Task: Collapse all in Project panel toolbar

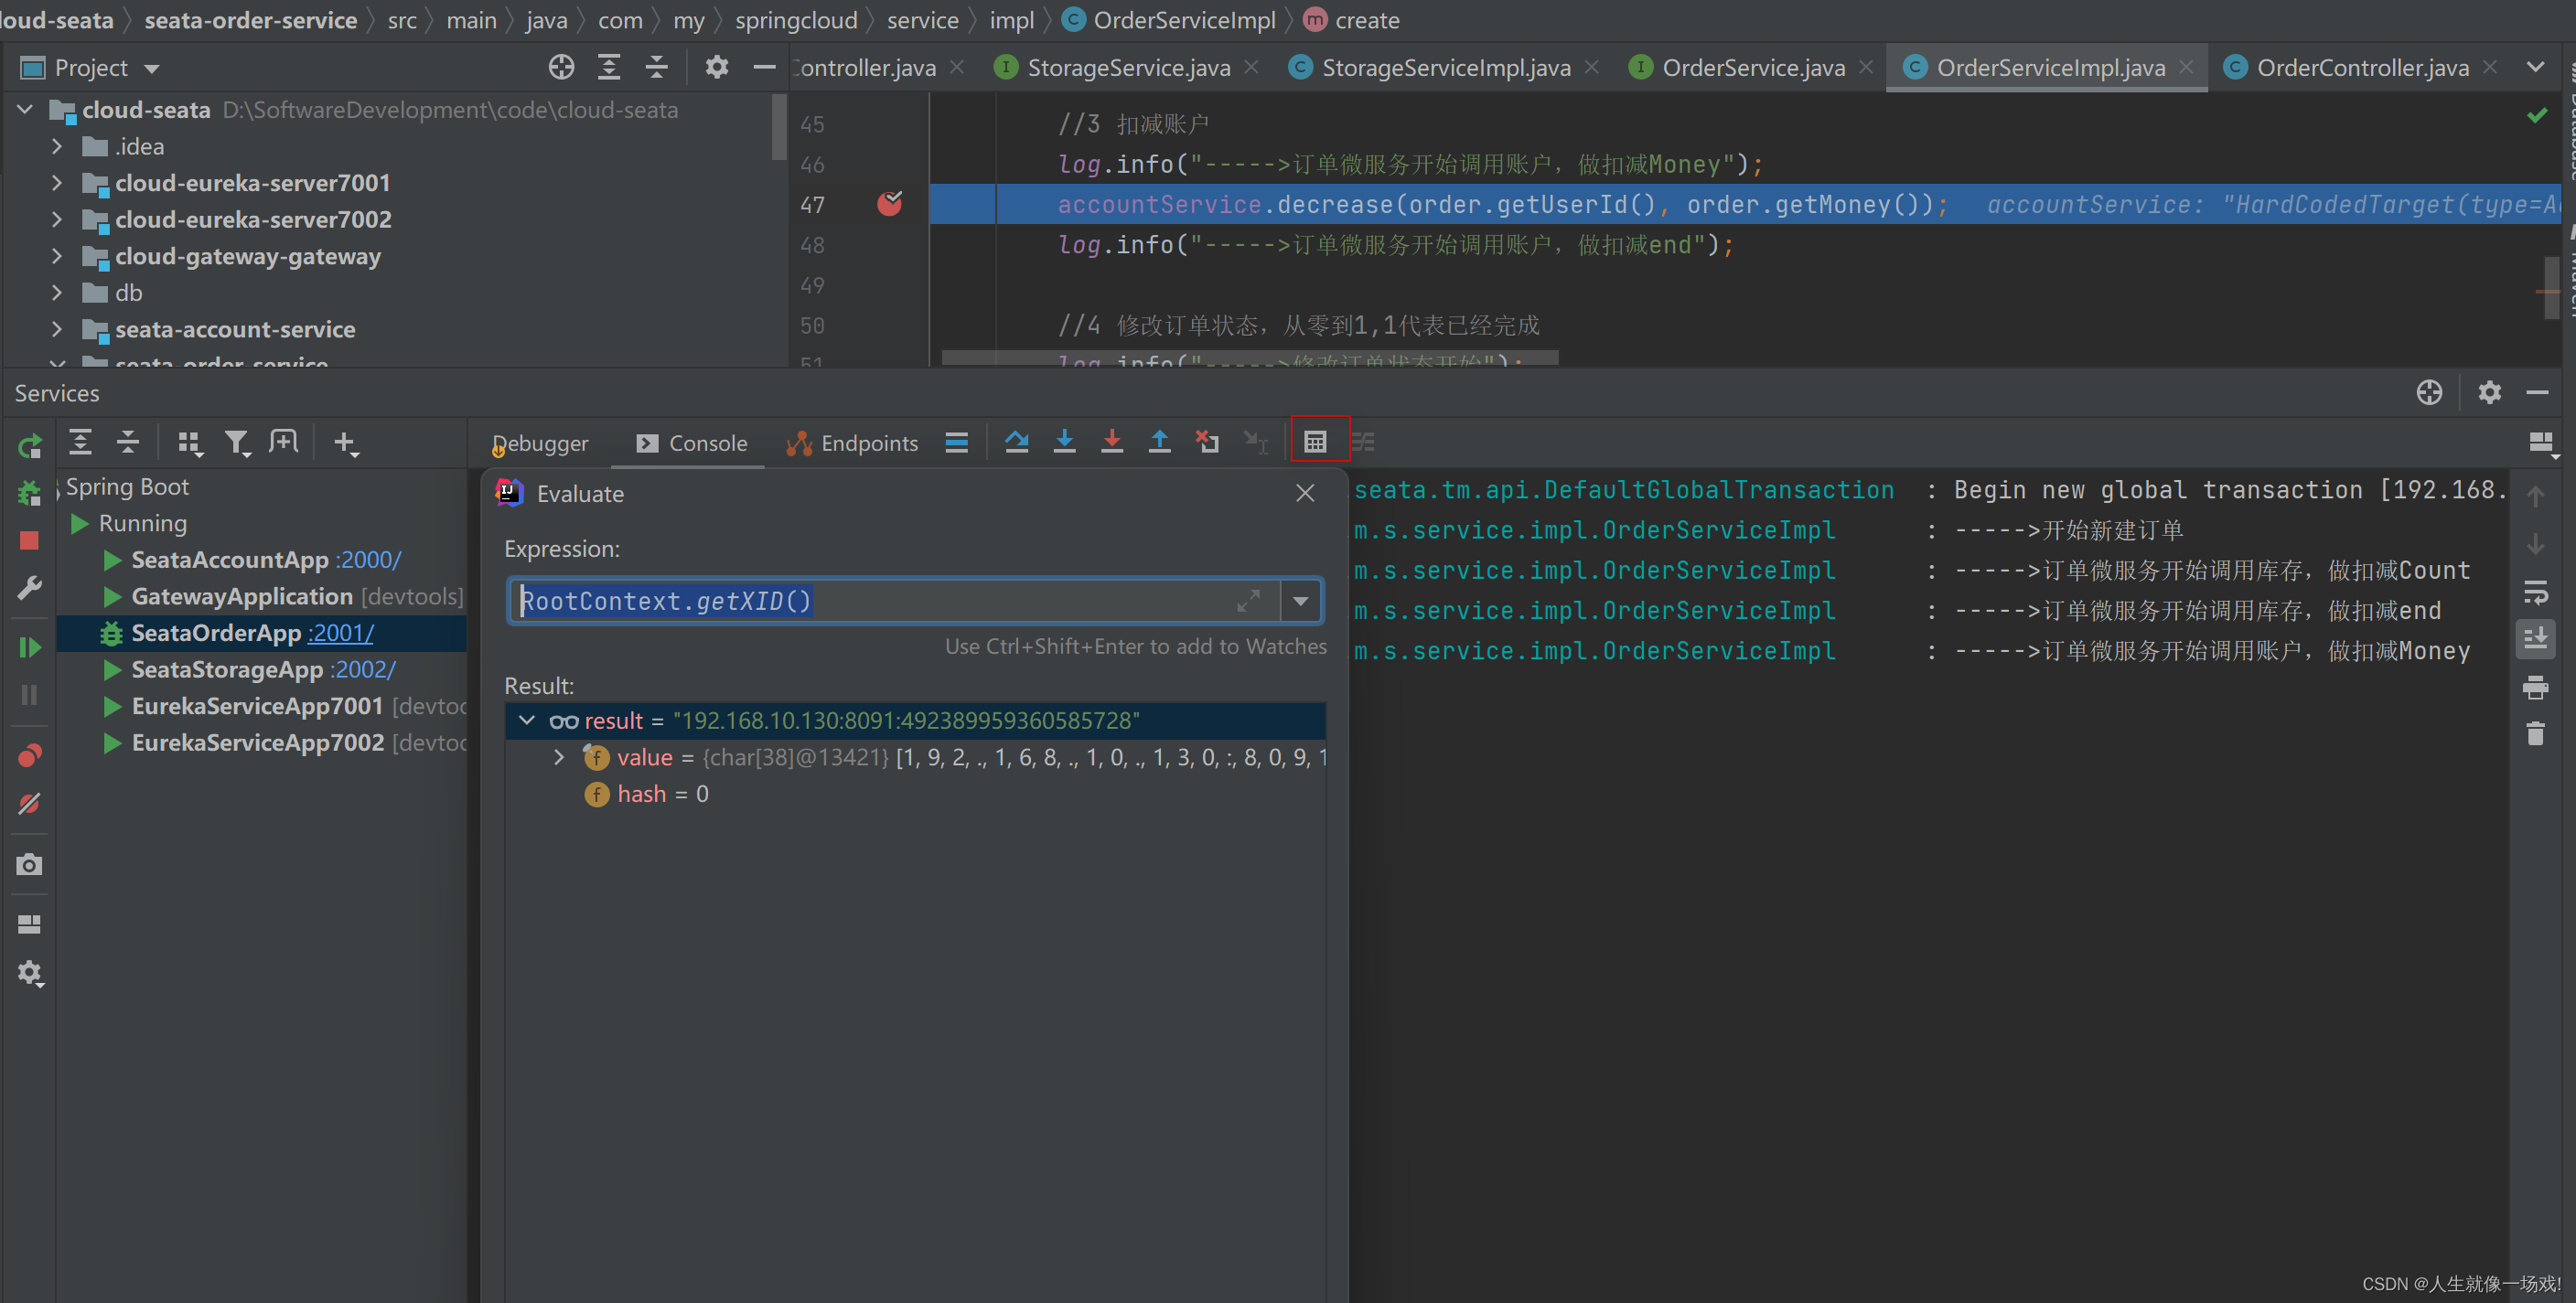Action: [656, 67]
